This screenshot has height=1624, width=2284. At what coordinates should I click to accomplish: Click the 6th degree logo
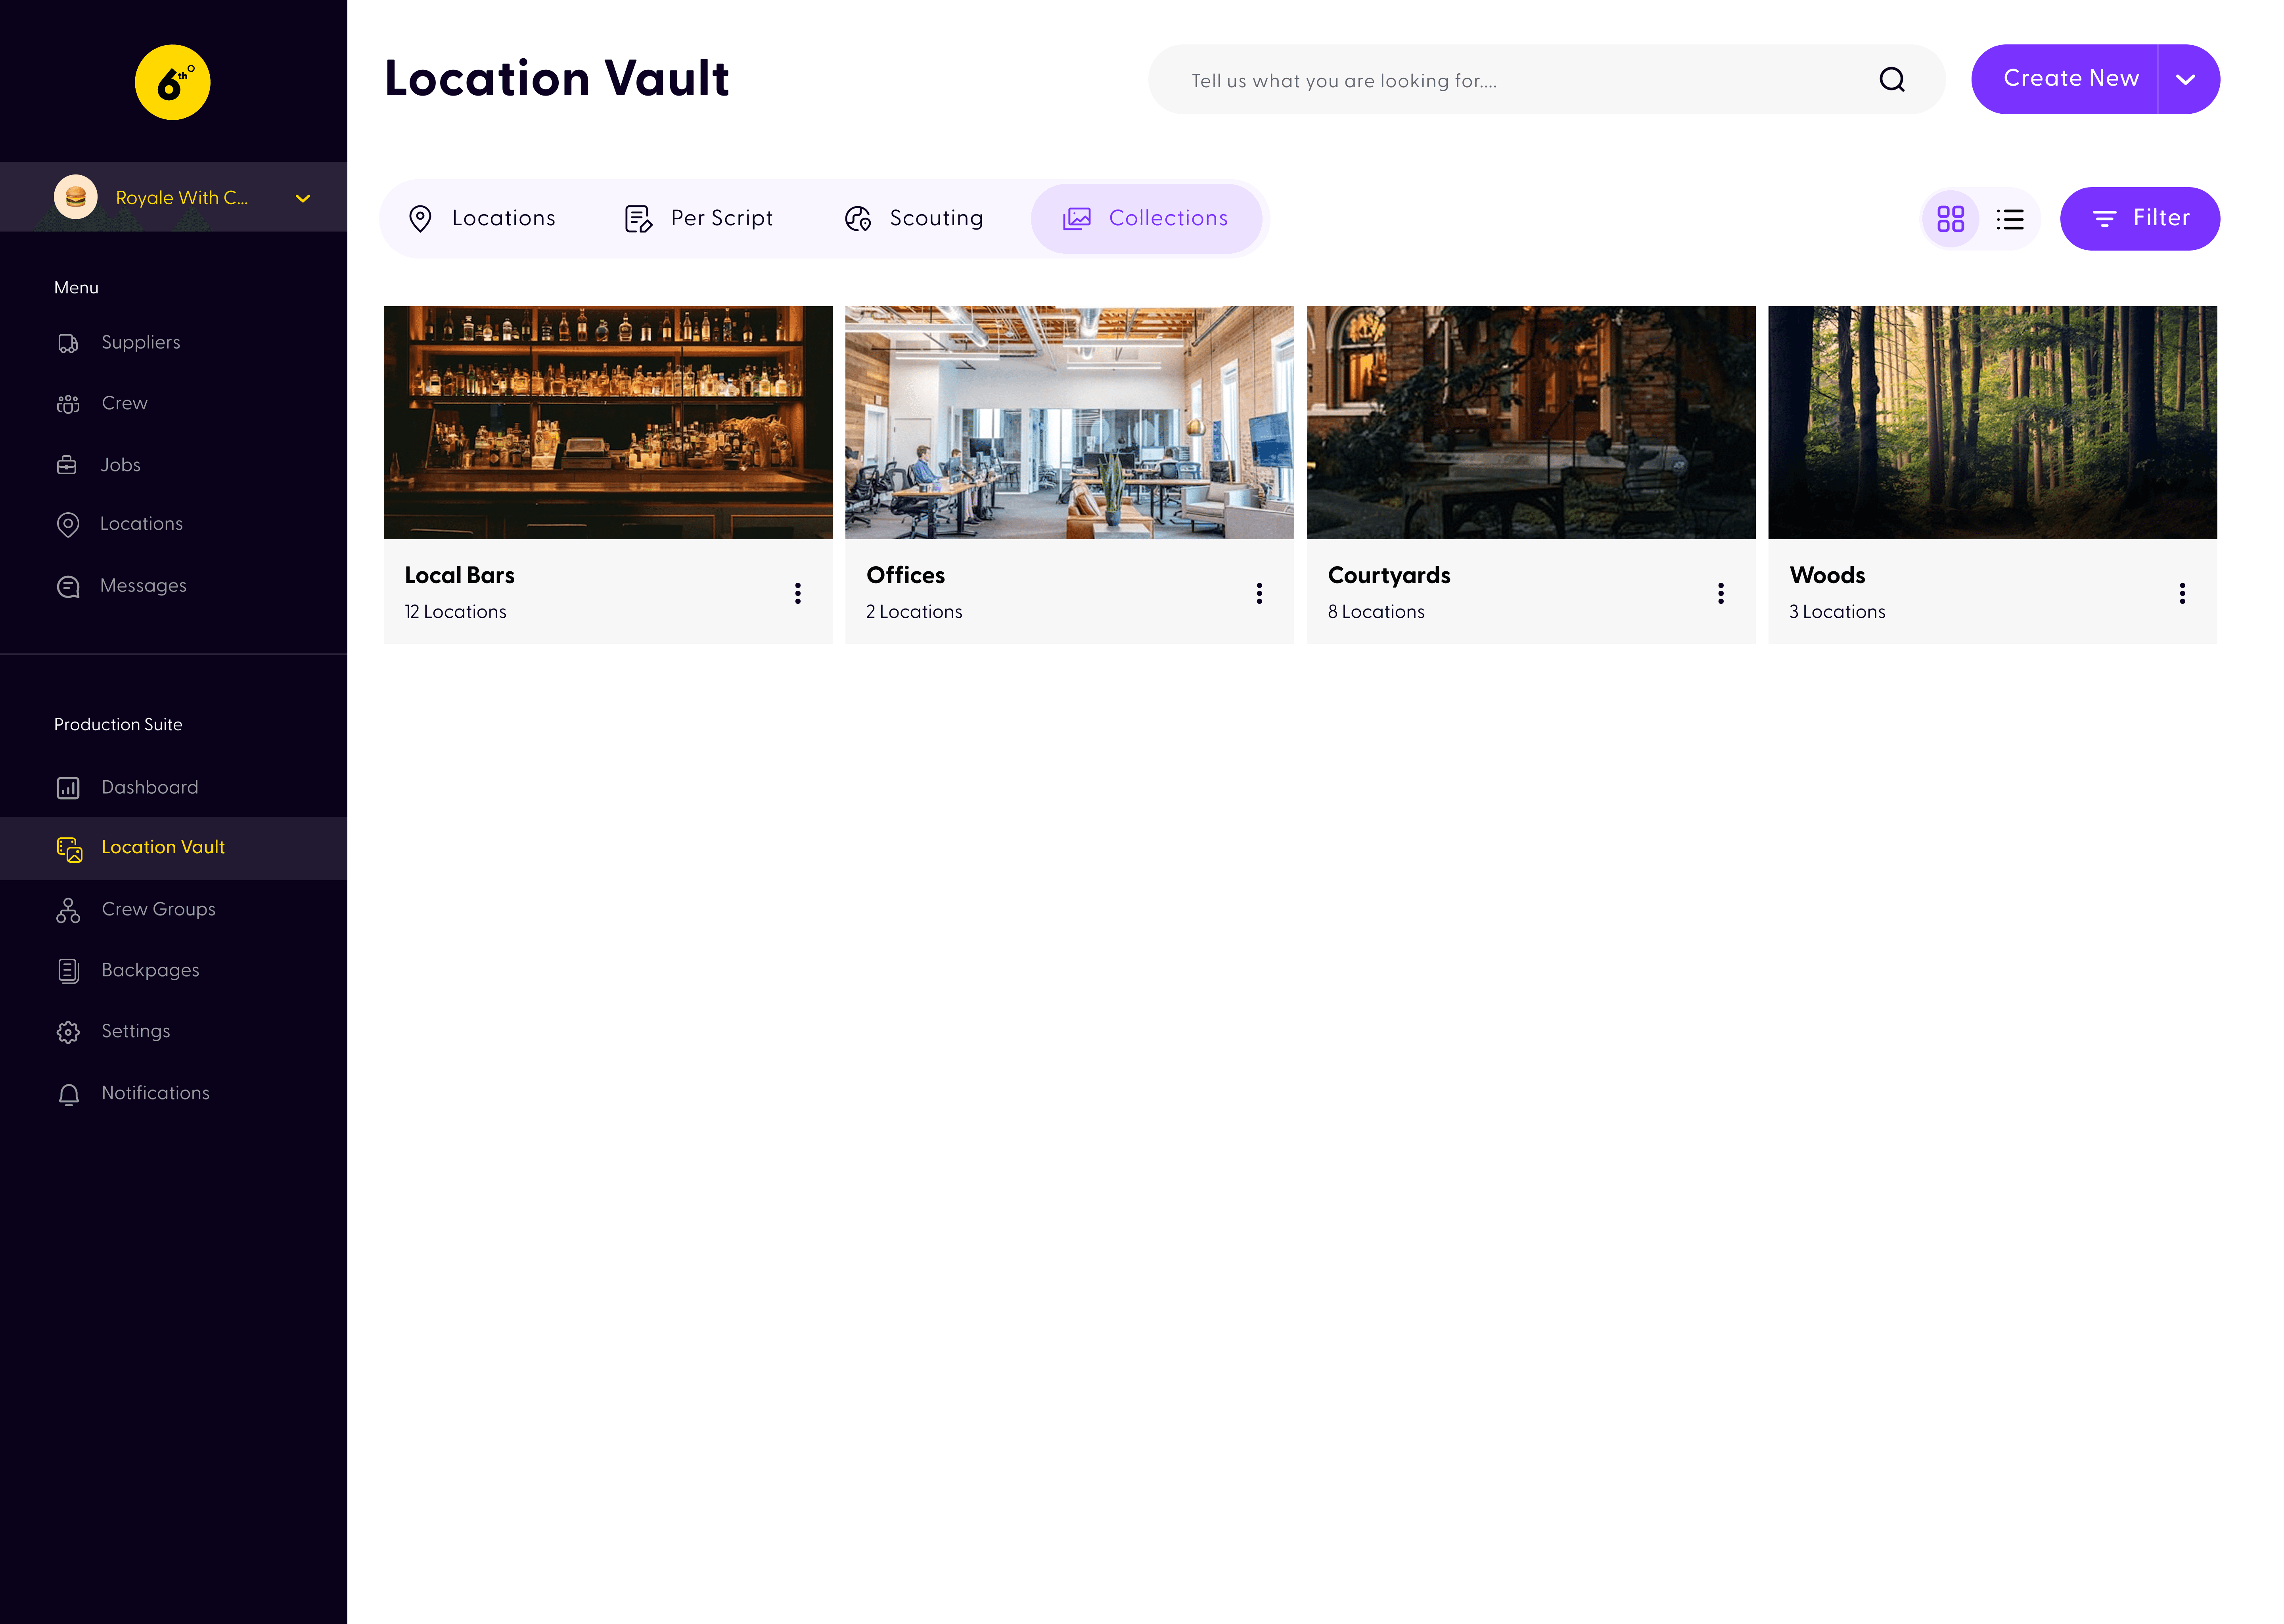(173, 83)
